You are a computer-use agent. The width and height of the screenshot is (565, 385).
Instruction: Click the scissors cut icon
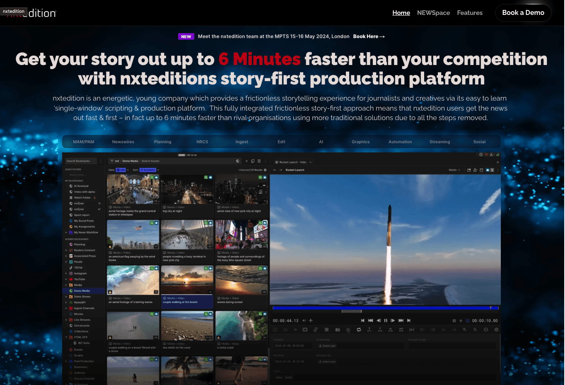point(285,330)
